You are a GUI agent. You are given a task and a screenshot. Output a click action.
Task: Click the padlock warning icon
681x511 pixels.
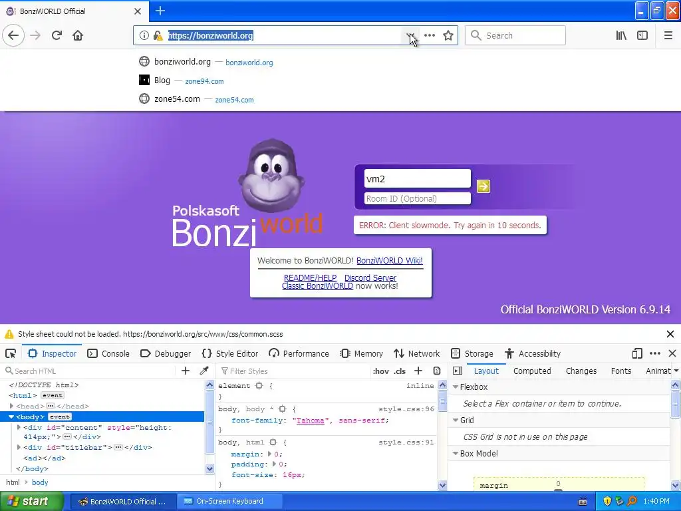[158, 36]
